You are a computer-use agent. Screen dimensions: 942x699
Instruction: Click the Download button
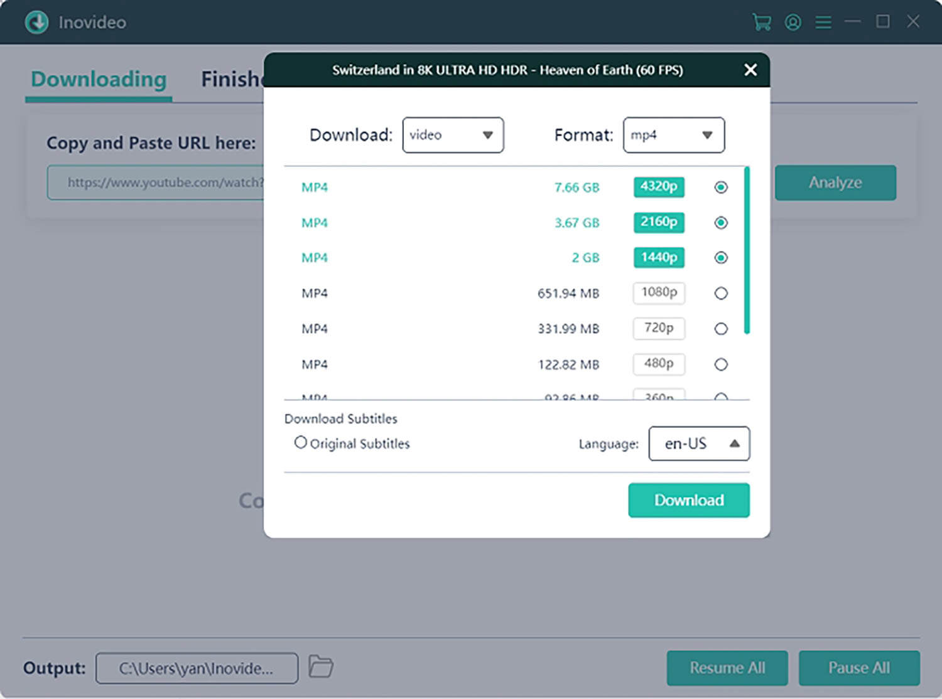pyautogui.click(x=689, y=500)
